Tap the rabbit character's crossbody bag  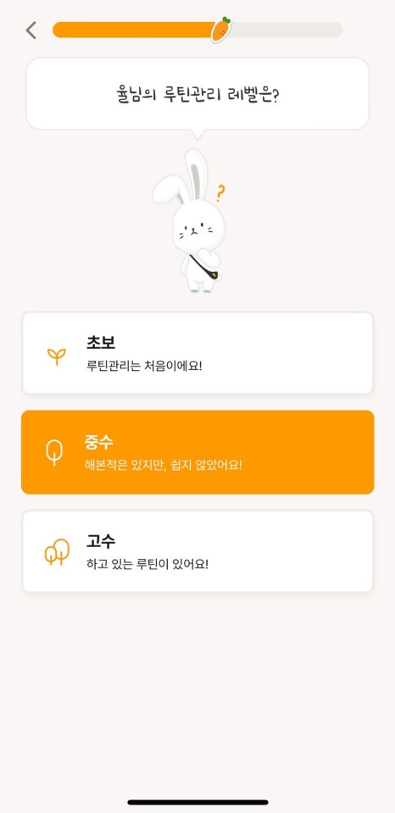[x=212, y=272]
